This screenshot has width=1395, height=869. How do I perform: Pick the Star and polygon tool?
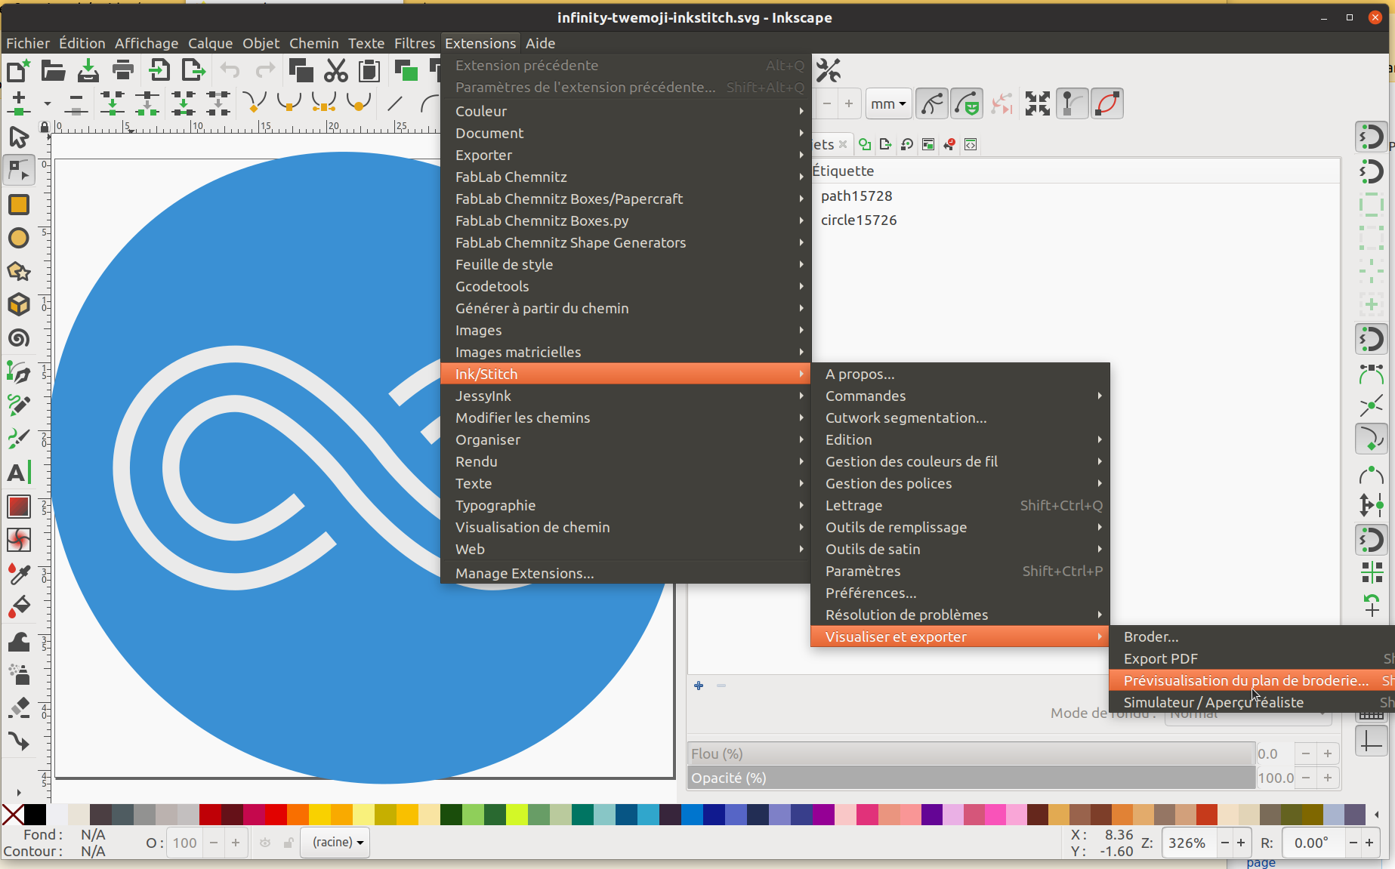[x=19, y=271]
